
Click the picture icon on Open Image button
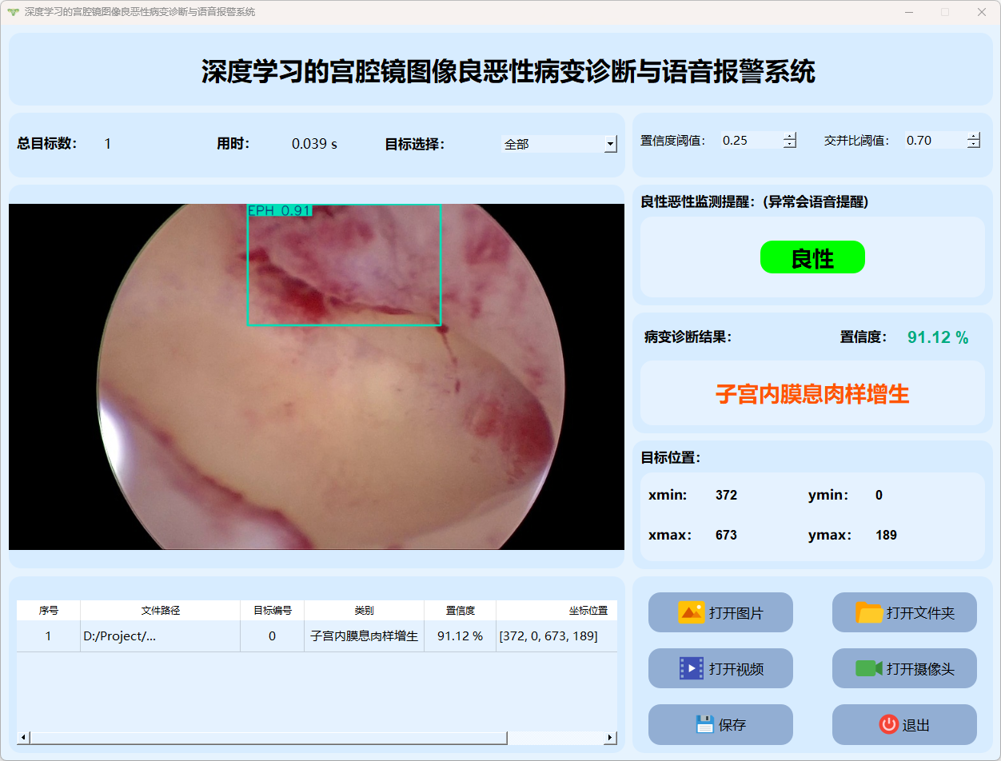[691, 612]
